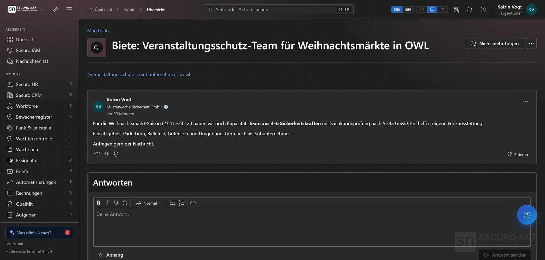545x260 pixels.
Task: Click the #owl tag
Action: point(185,75)
